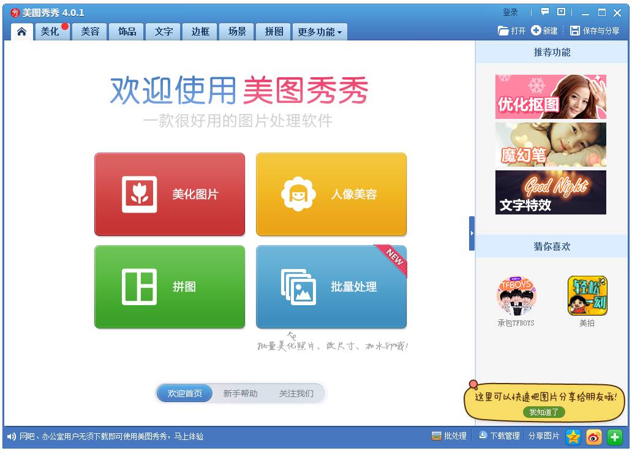
Task: Toggle the sound speaker icon in status bar
Action: (11, 436)
